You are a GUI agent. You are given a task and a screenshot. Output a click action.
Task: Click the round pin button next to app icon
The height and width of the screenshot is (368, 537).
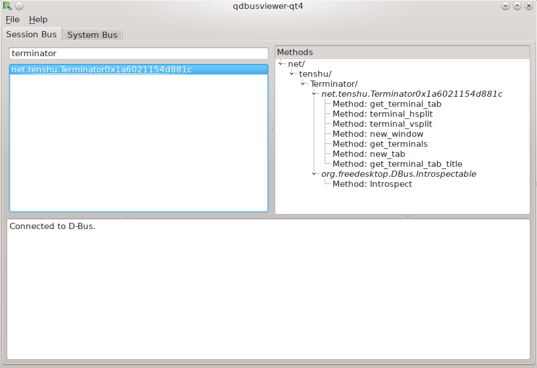pos(19,6)
